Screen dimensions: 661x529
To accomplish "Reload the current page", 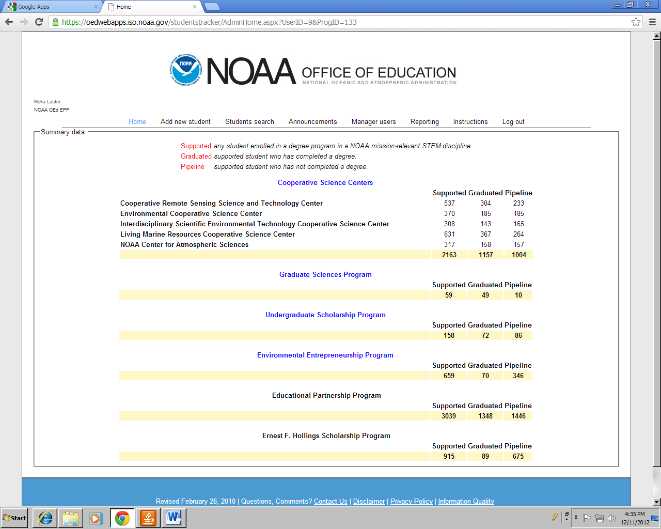I will coord(39,22).
